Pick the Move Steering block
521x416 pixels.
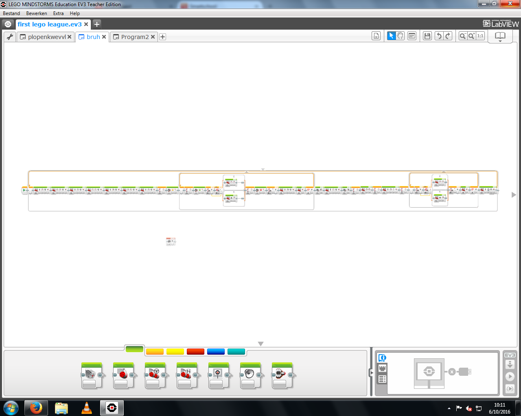tap(155, 375)
